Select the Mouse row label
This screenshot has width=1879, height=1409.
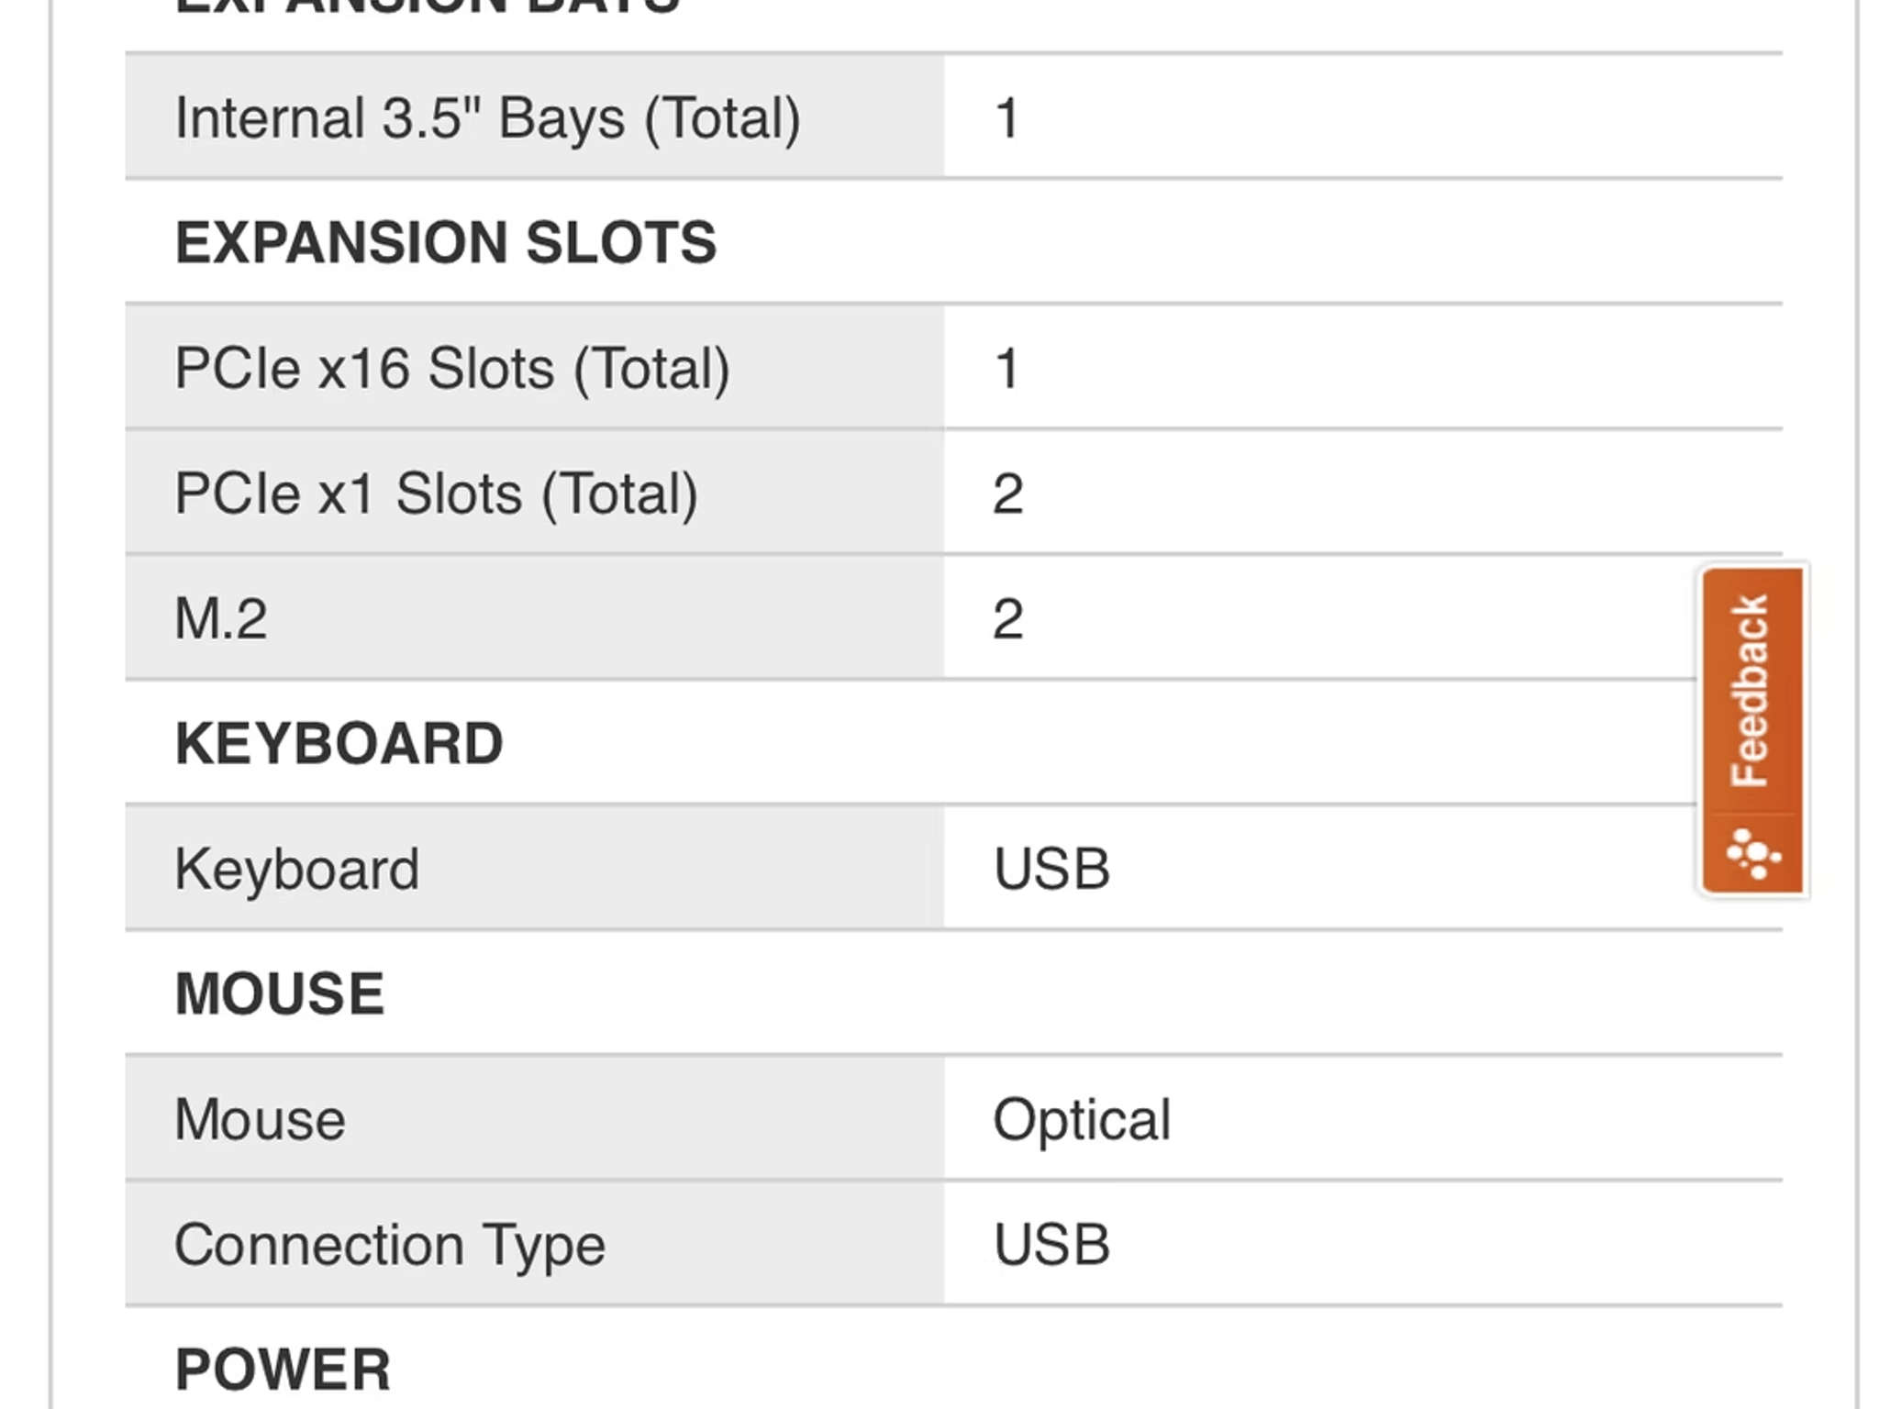click(x=260, y=1119)
